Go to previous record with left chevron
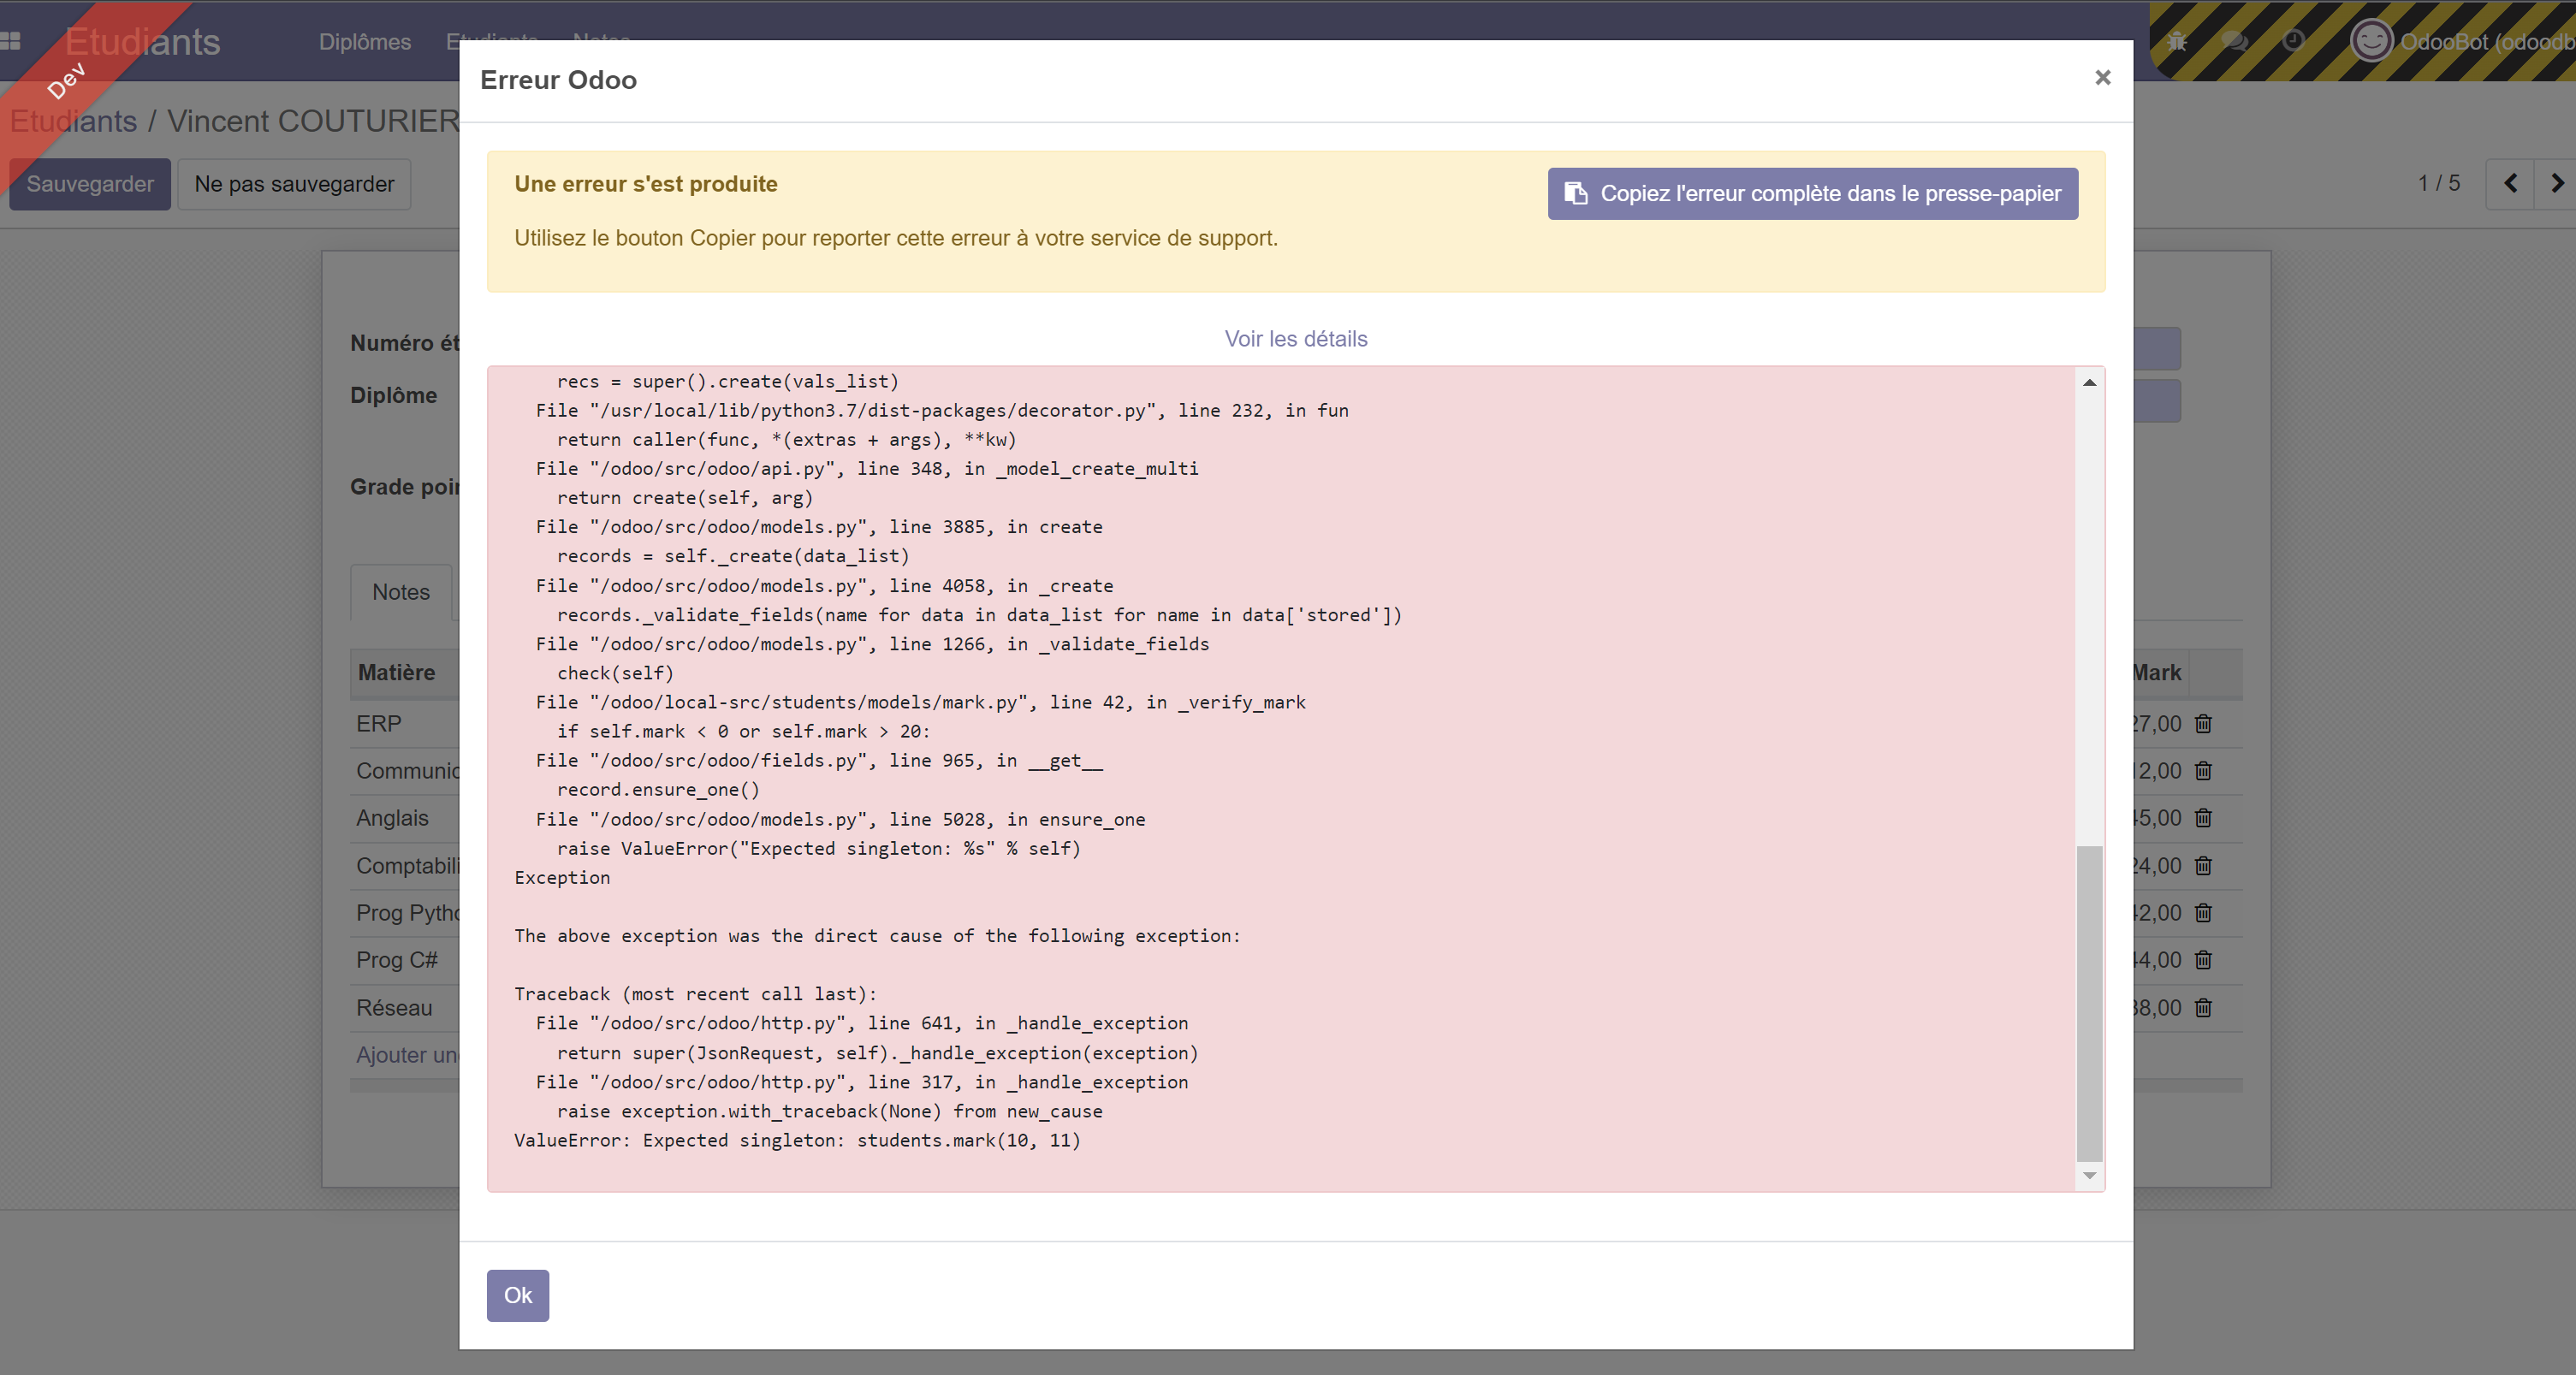Viewport: 2576px width, 1375px height. click(2511, 183)
